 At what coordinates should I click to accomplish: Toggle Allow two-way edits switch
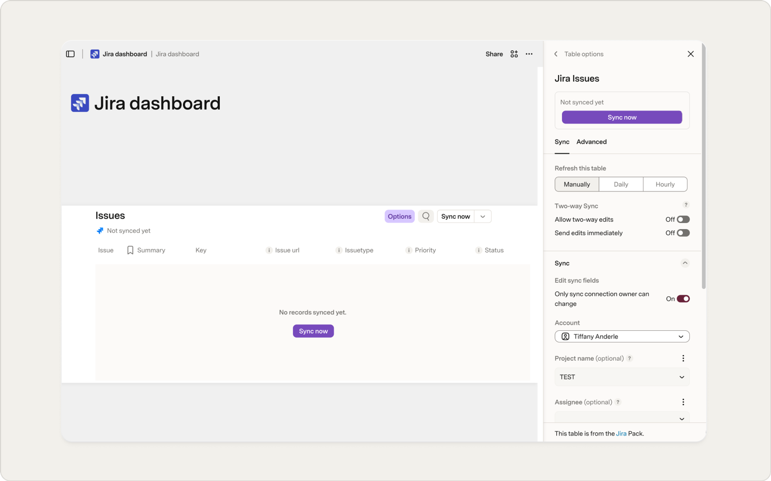click(683, 220)
